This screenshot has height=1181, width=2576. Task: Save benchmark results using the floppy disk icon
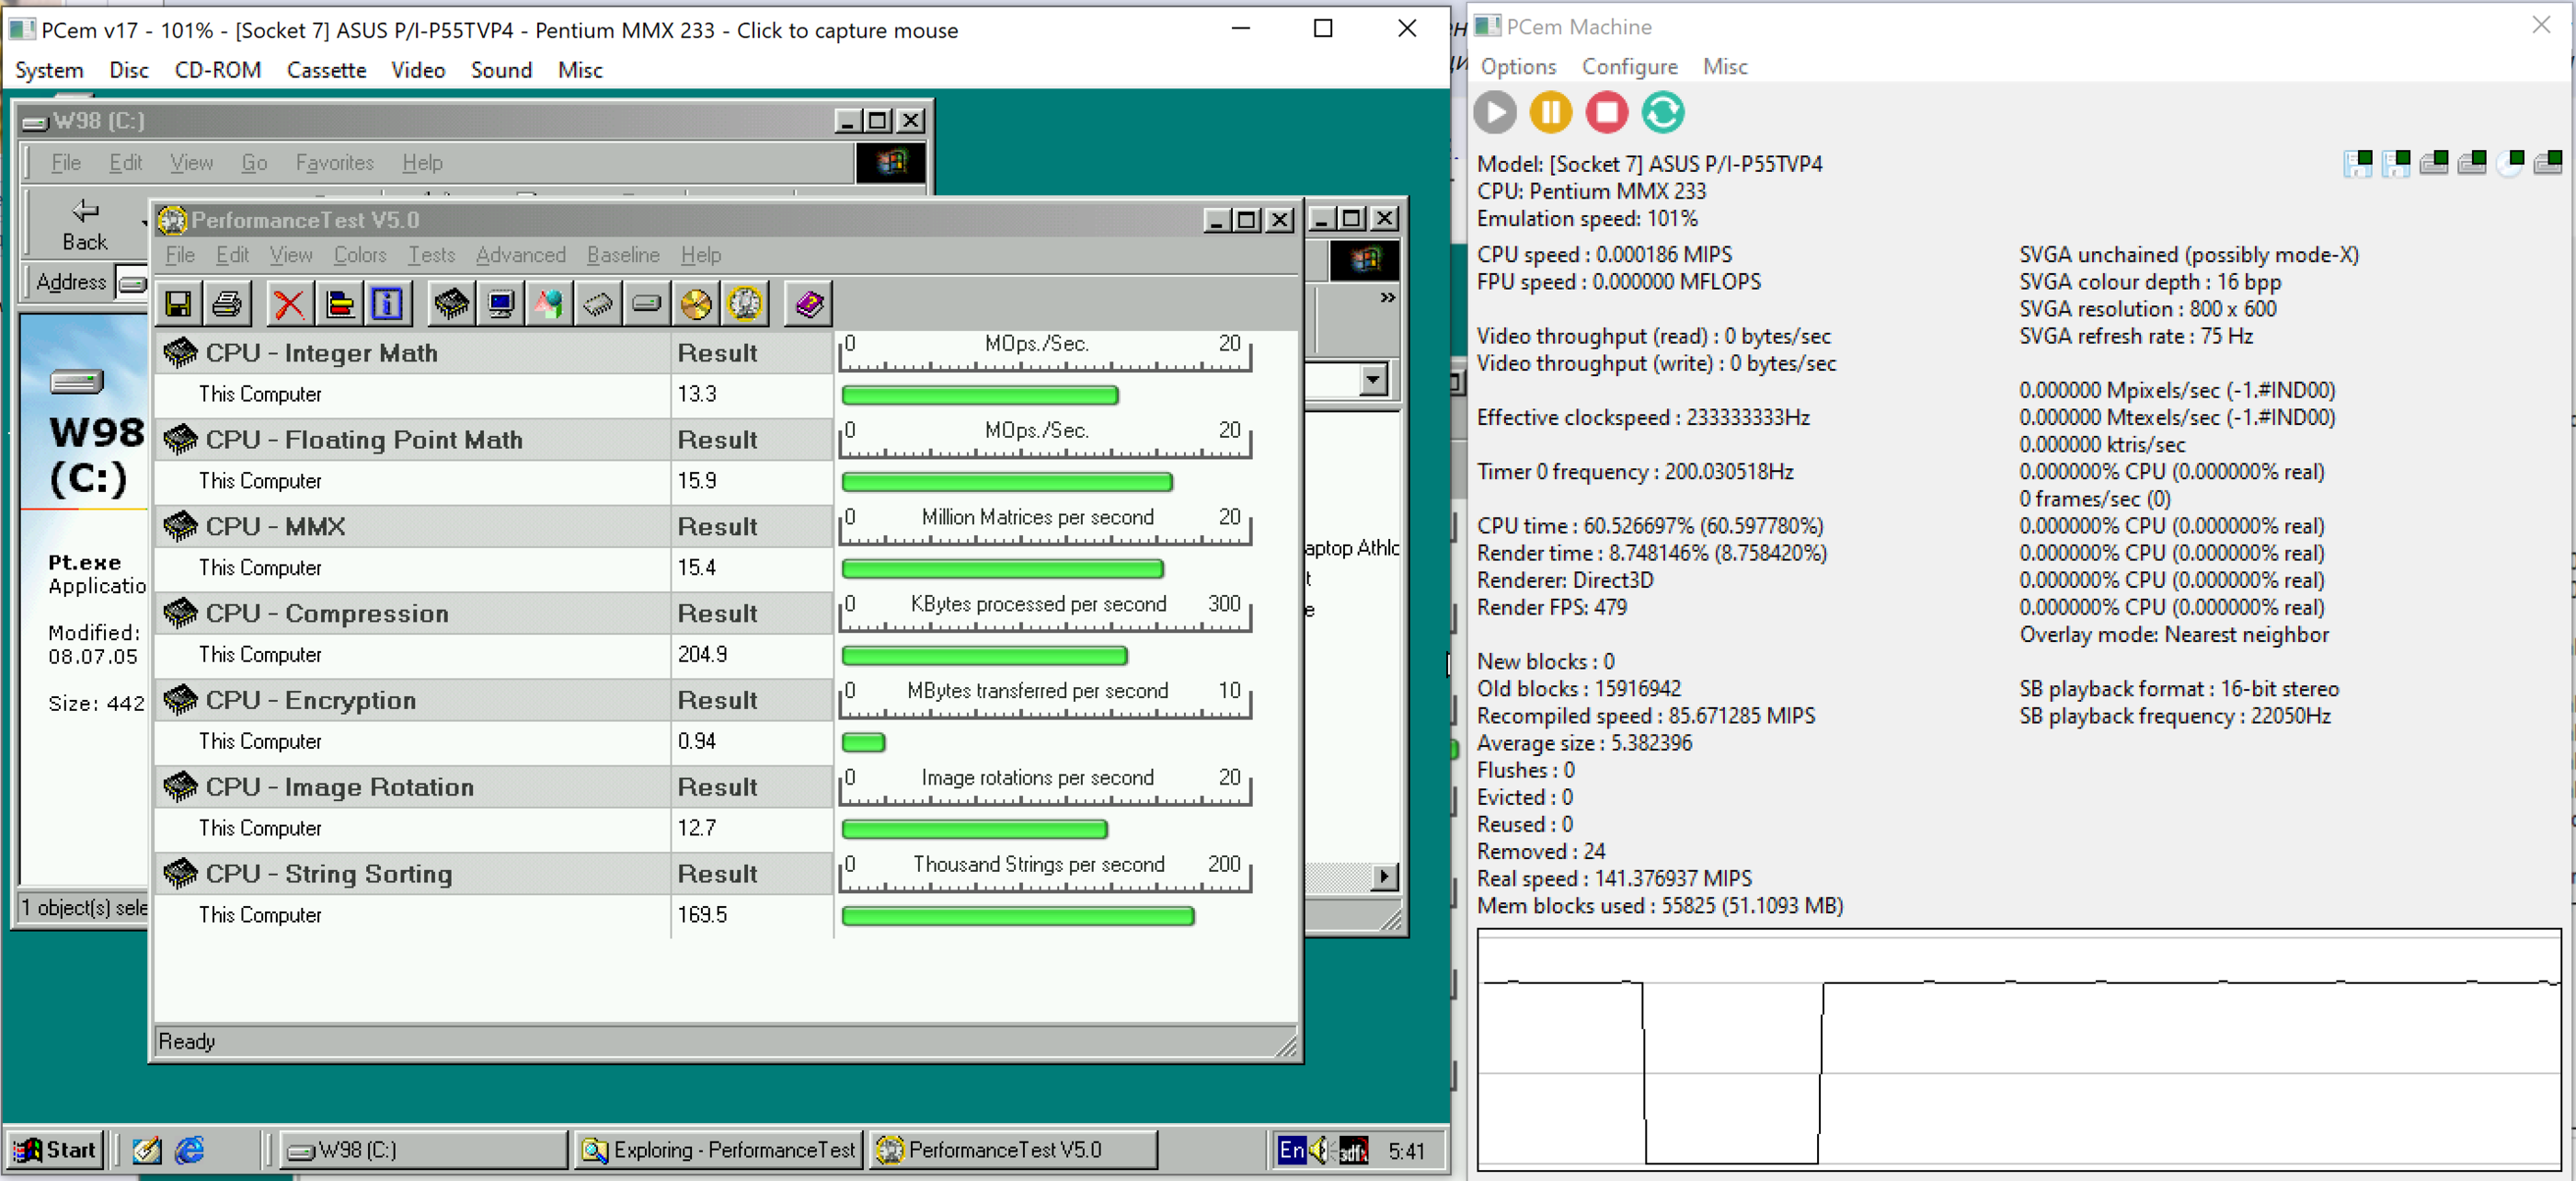tap(179, 303)
